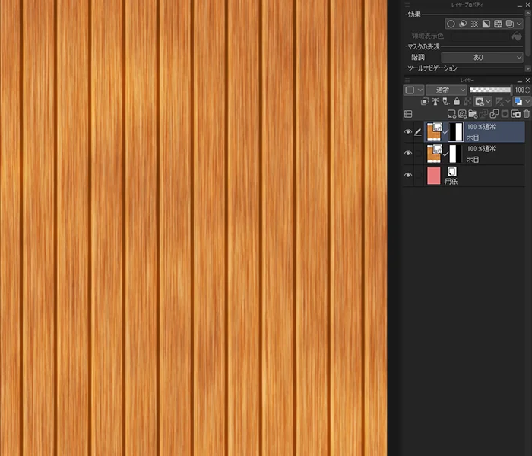Select the top 木目 layer's orange thumbnail

click(x=434, y=131)
